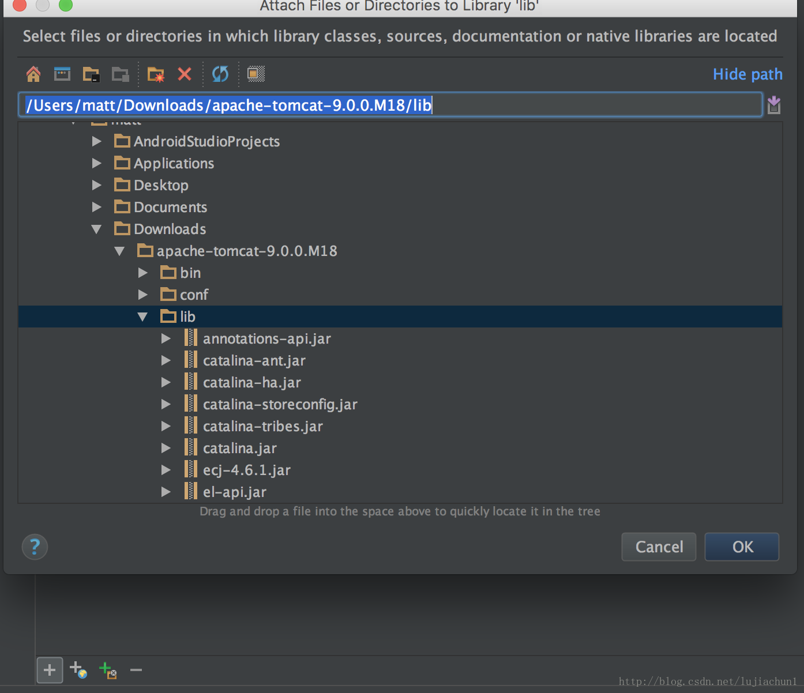
Task: Click the Desktop directory toolbar icon
Action: 62,74
